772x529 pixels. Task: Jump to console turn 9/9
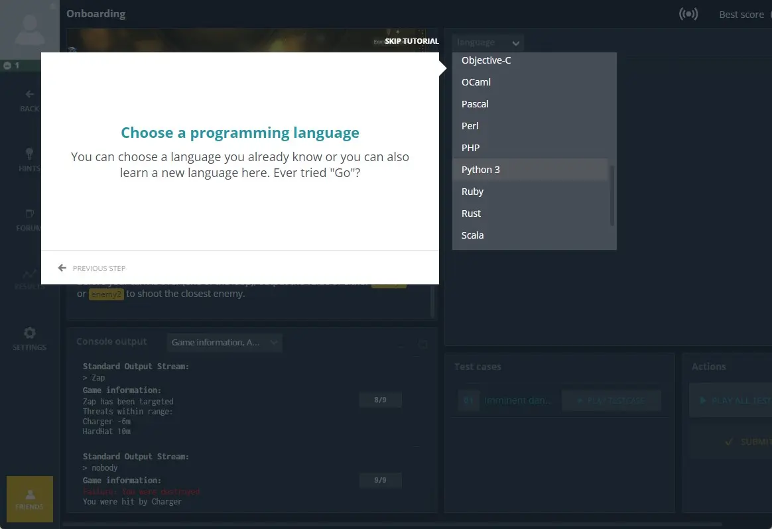380,480
